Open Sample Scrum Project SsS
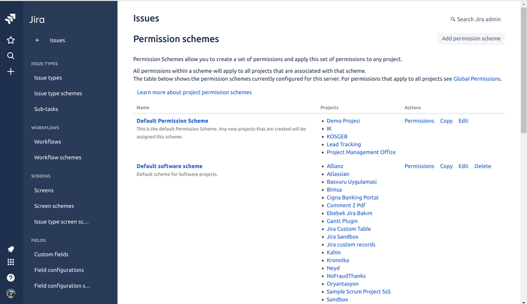This screenshot has width=527, height=304. 359,291
